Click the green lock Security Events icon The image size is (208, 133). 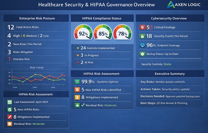(x=142, y=36)
